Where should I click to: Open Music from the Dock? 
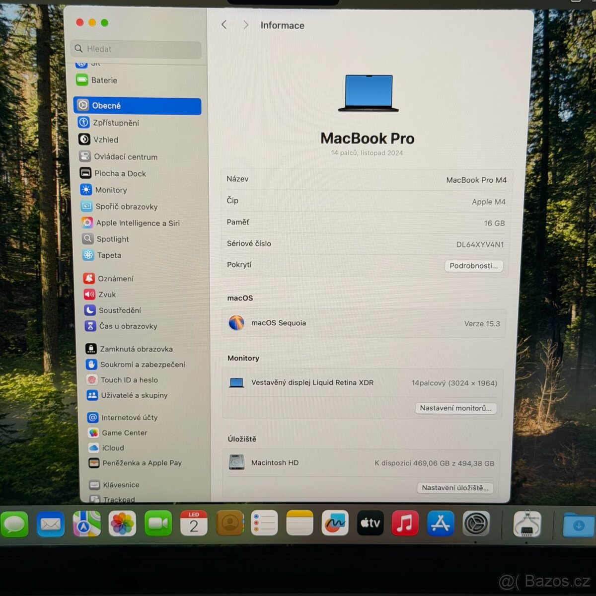click(x=405, y=523)
